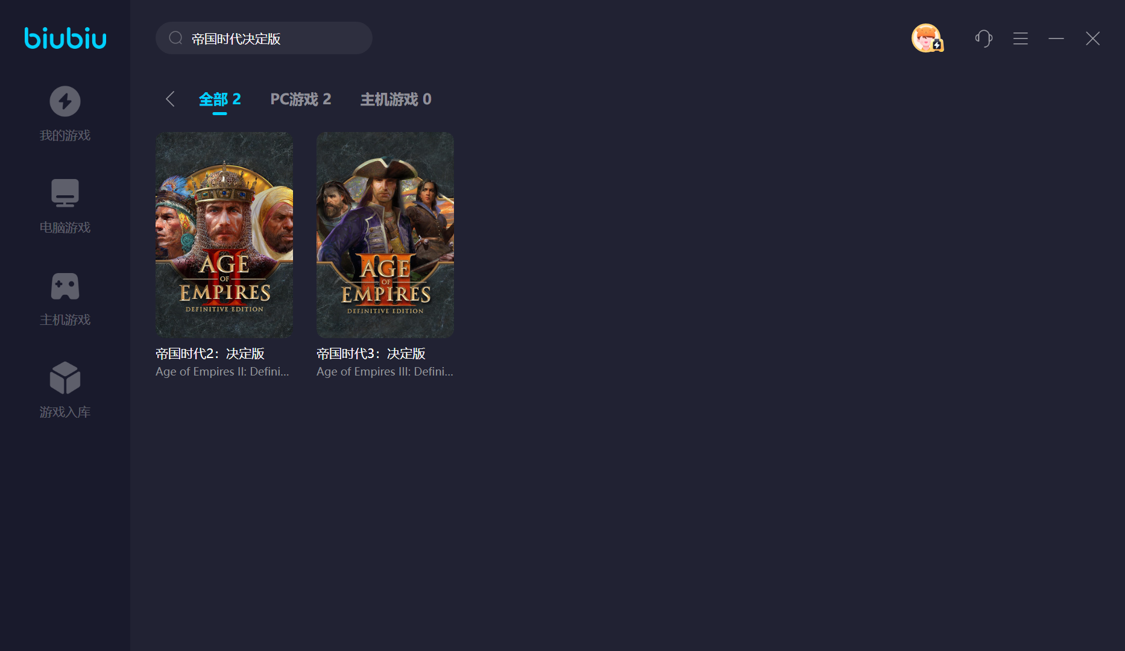Screen dimensions: 1125x651
Task: Open the game library cube icon
Action: tap(65, 378)
